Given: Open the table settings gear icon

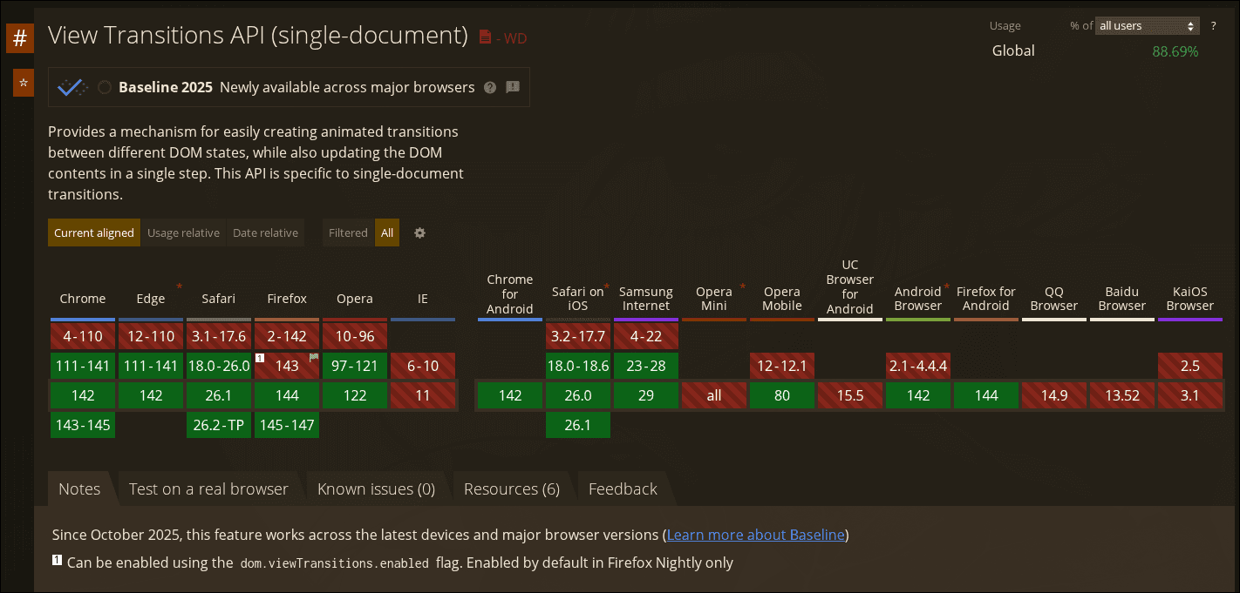Looking at the screenshot, I should (x=419, y=232).
